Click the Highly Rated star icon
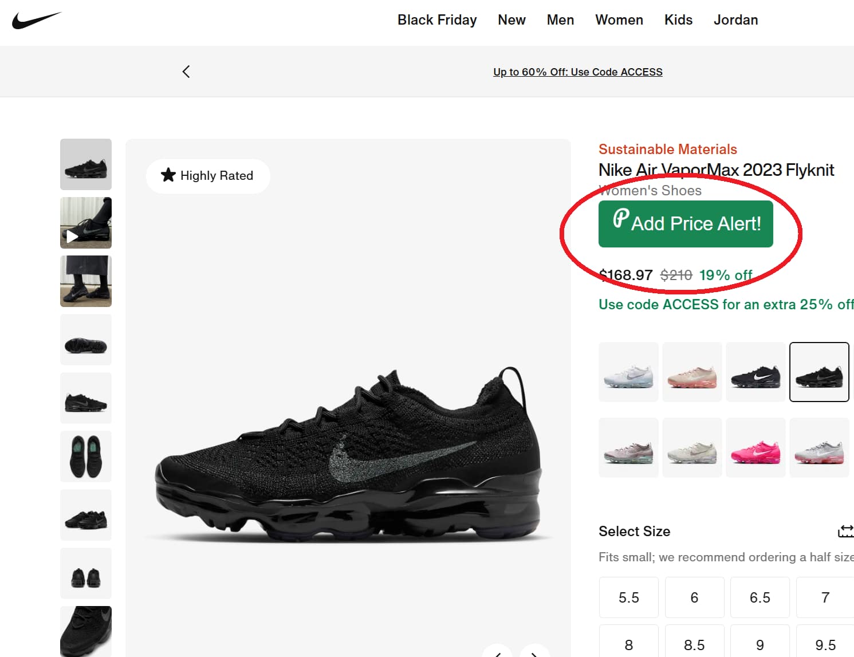Viewport: 854px width, 657px height. [168, 175]
